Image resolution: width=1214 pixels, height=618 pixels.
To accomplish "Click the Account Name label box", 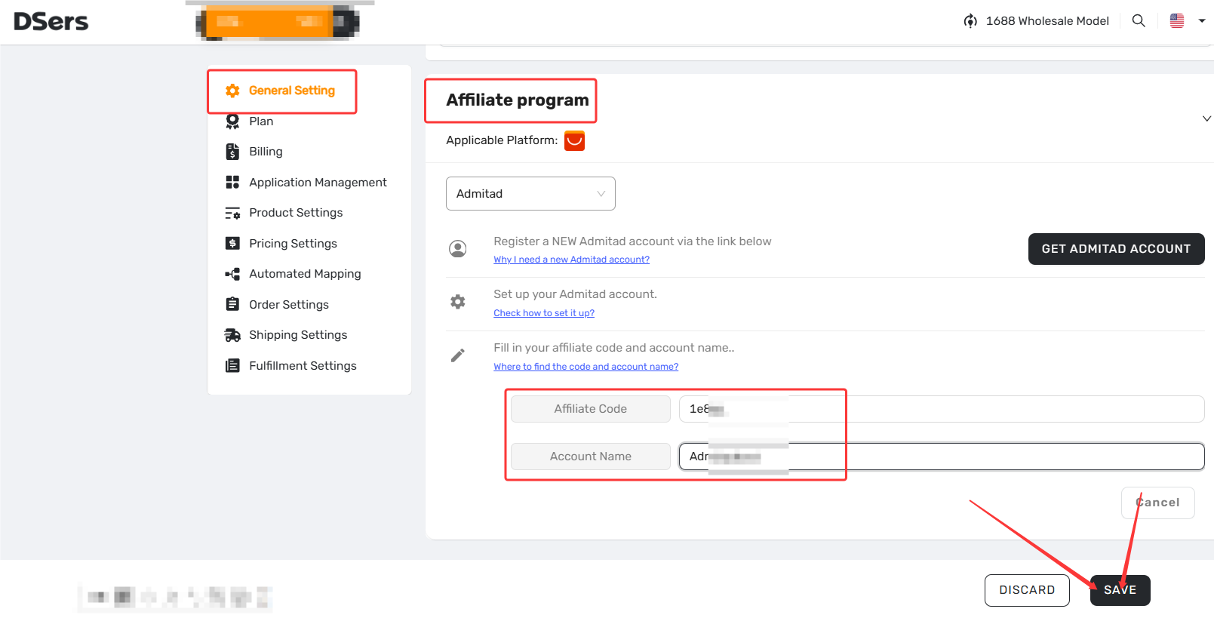I will click(x=591, y=457).
